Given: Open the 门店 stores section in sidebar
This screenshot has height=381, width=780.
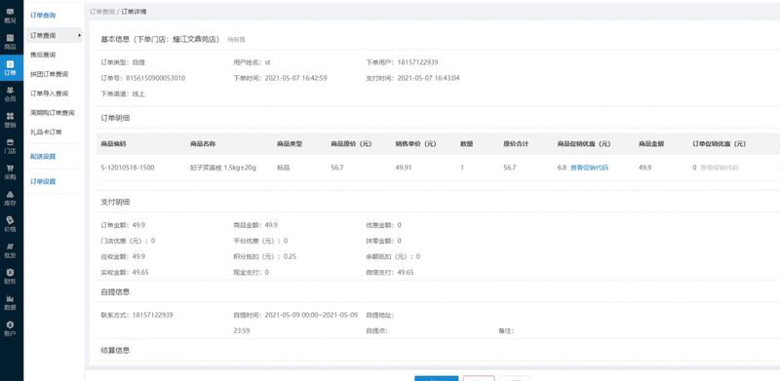Looking at the screenshot, I should point(11,146).
